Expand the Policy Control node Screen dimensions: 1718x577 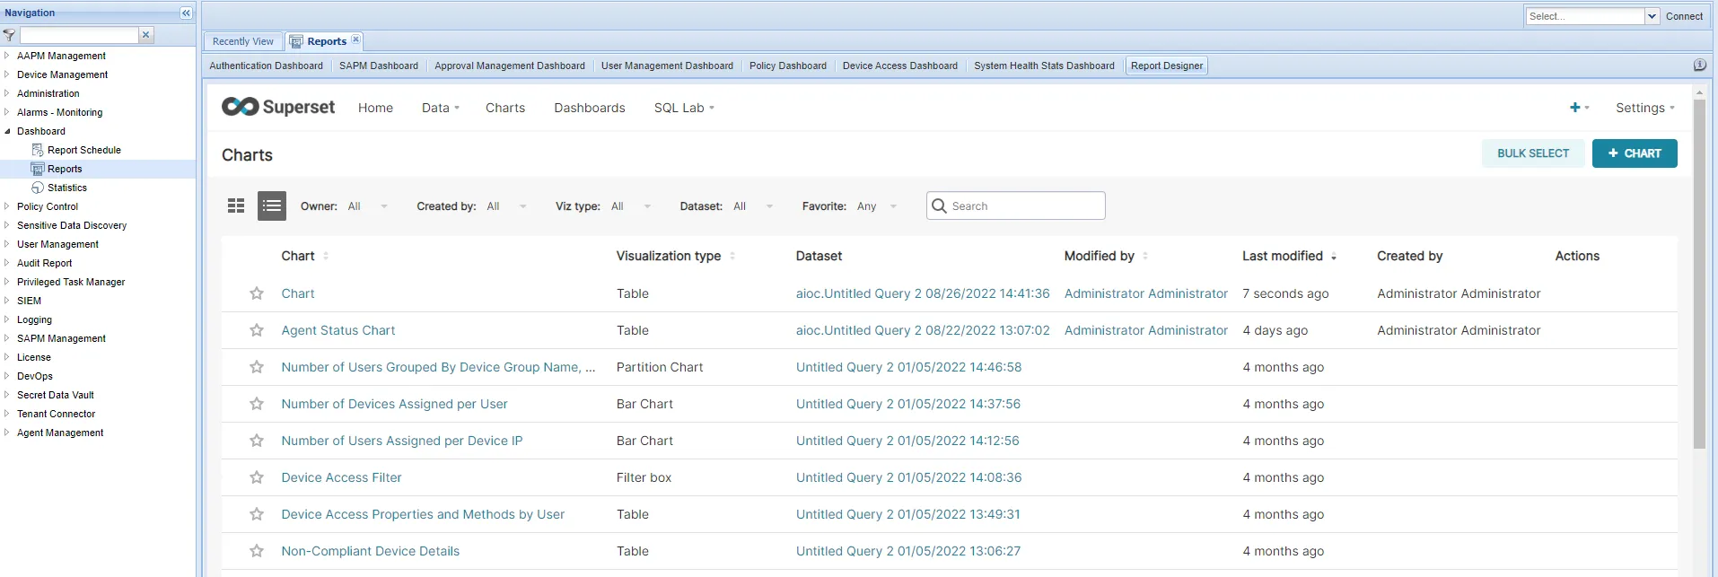7,206
